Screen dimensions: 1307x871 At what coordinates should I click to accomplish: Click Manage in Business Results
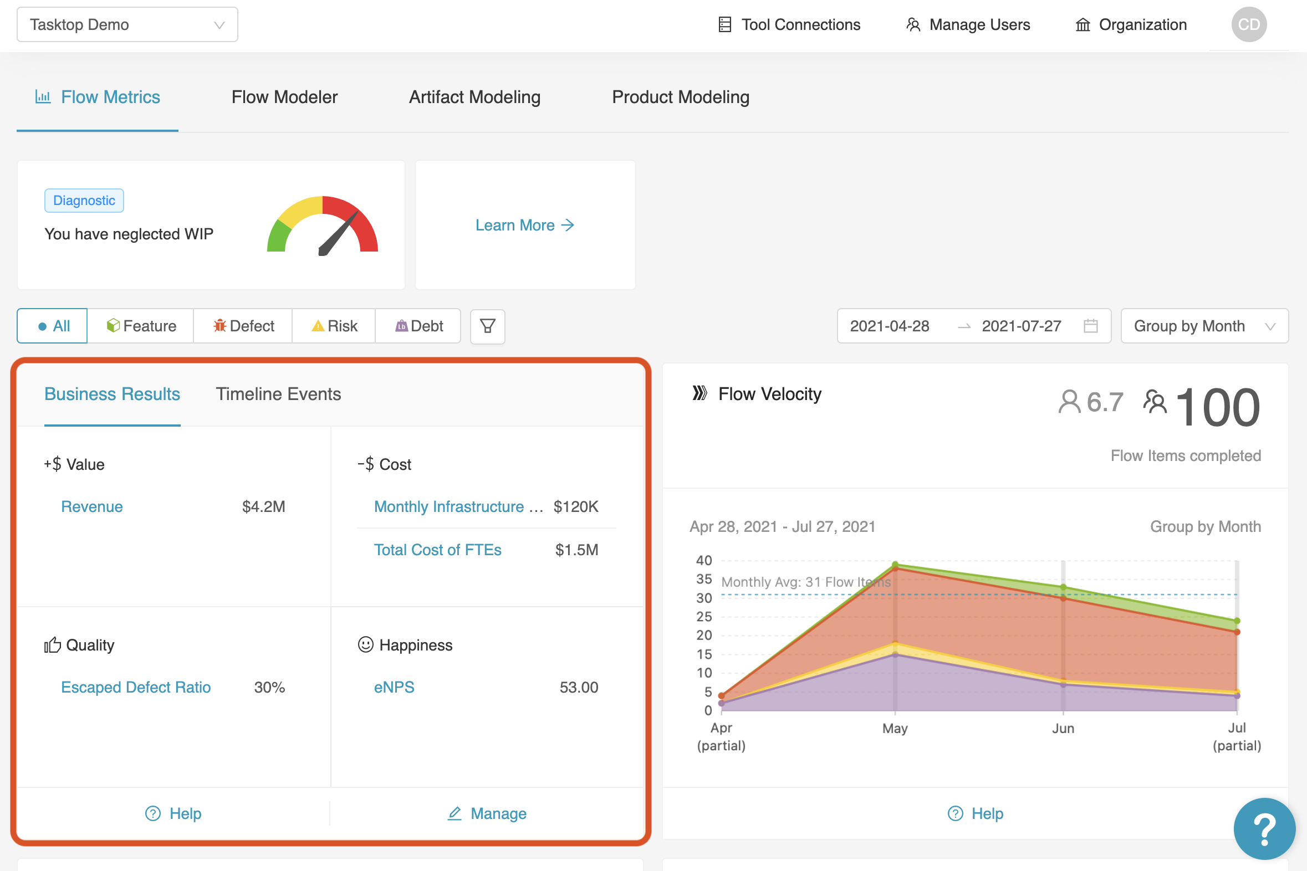coord(487,813)
